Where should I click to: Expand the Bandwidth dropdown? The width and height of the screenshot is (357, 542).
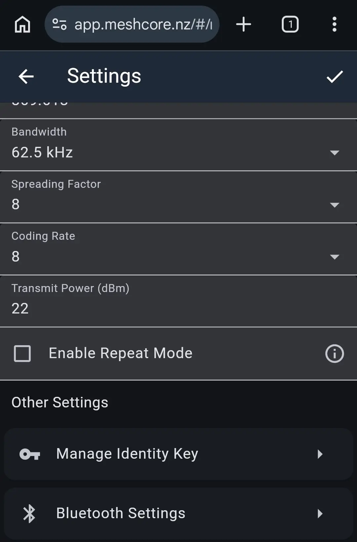pos(335,152)
